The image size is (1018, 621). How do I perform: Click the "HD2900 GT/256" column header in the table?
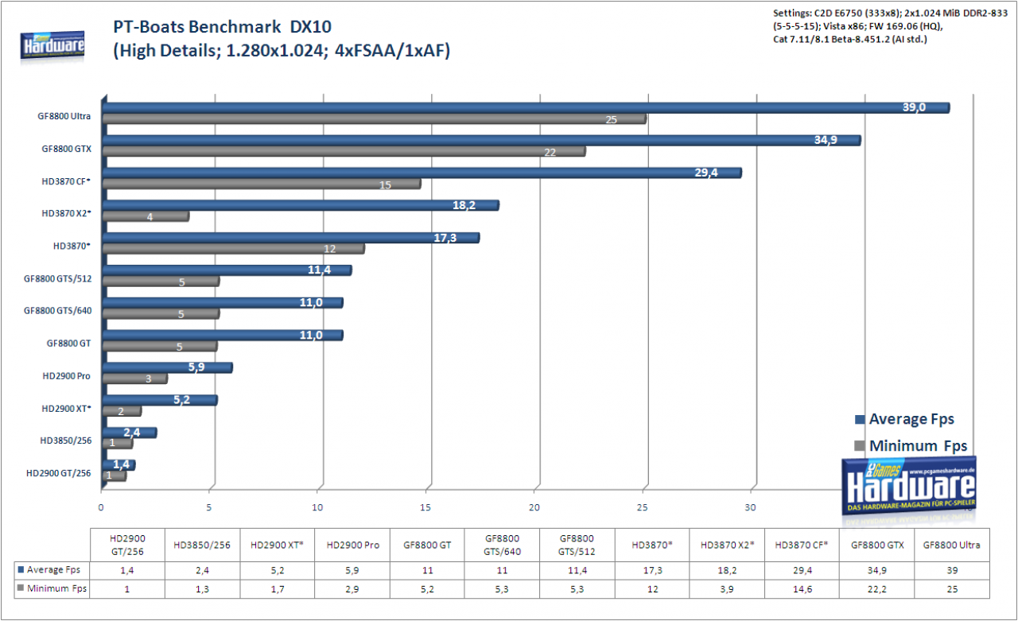(128, 544)
